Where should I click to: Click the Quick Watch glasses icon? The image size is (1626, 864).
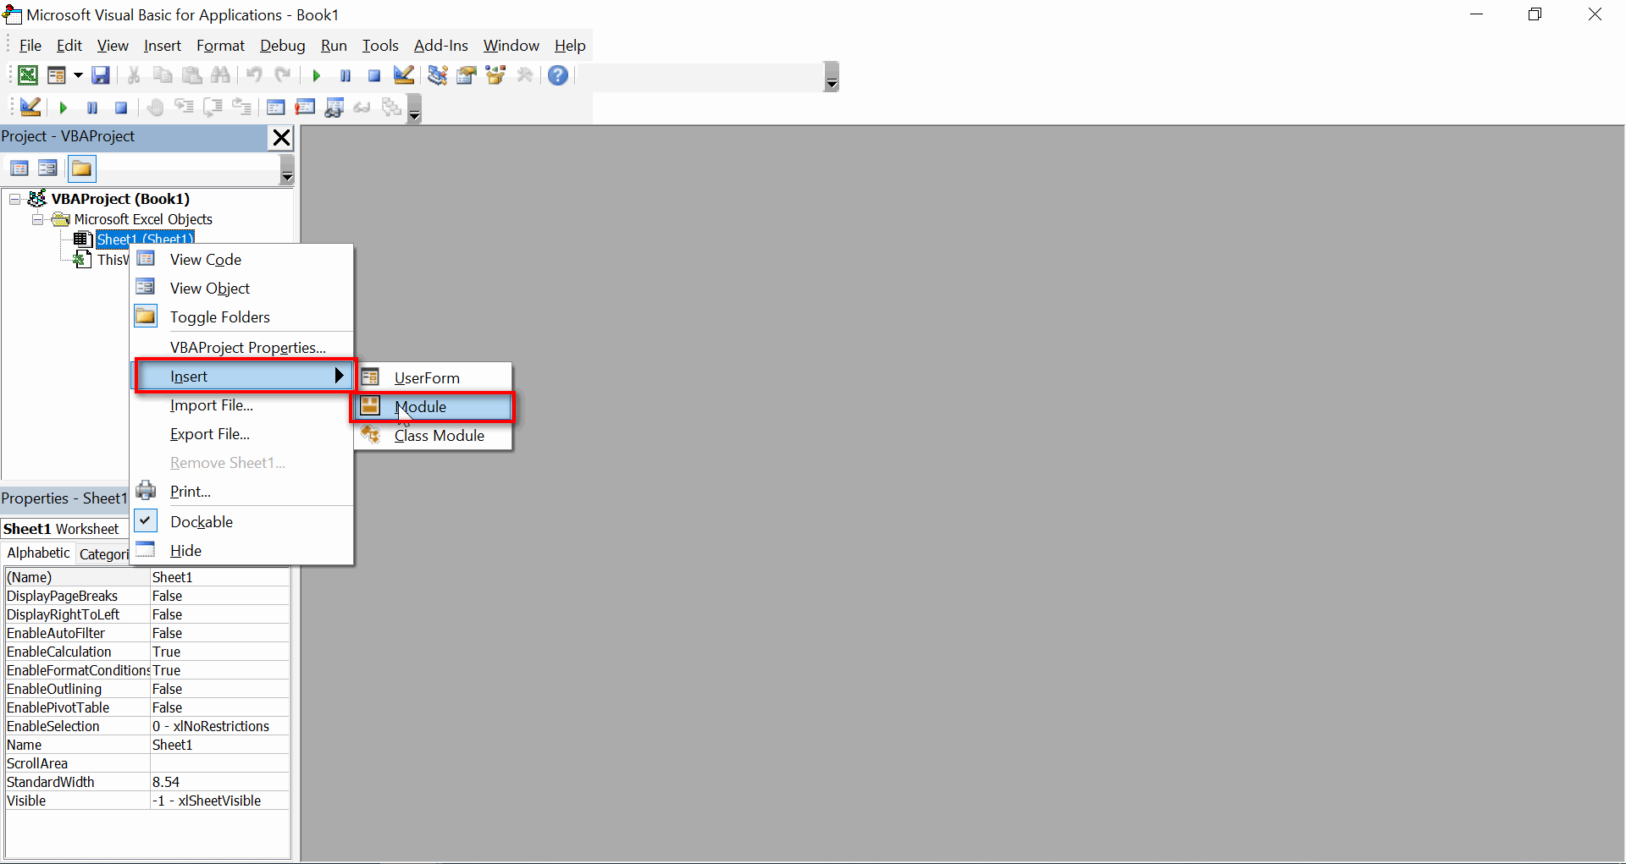[x=362, y=107]
